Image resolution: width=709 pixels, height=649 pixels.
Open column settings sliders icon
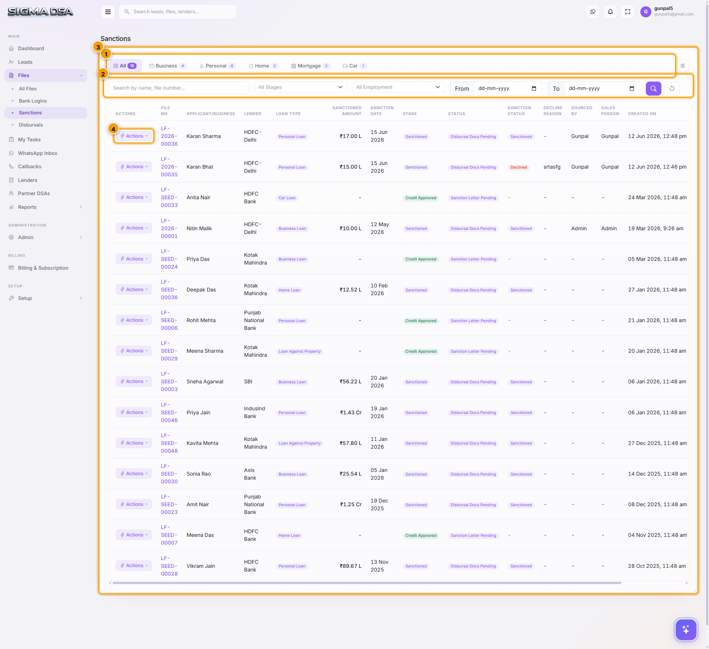coord(683,66)
